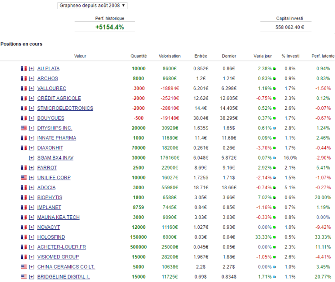Open the CRÉDIT AGRICOLE stock link
This screenshot has width=335, height=282.
click(x=59, y=98)
